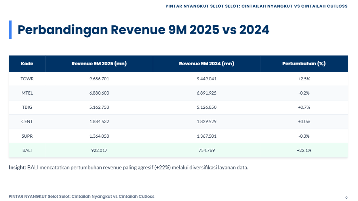Select the Revenue 9M 2024 (mn) header
This screenshot has height=201, width=358.
pyautogui.click(x=207, y=64)
